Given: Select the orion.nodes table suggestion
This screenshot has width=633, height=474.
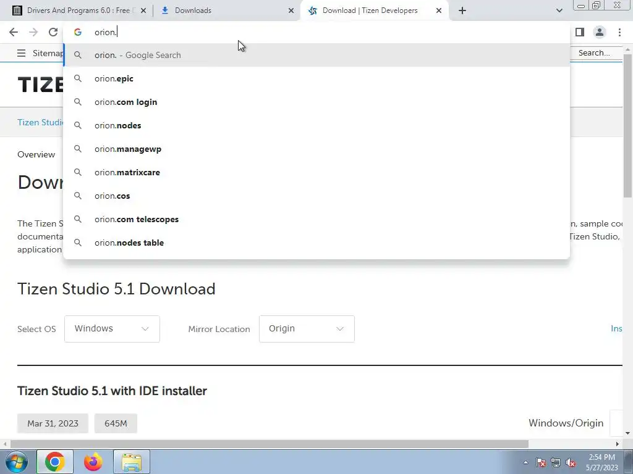Looking at the screenshot, I should pyautogui.click(x=316, y=243).
